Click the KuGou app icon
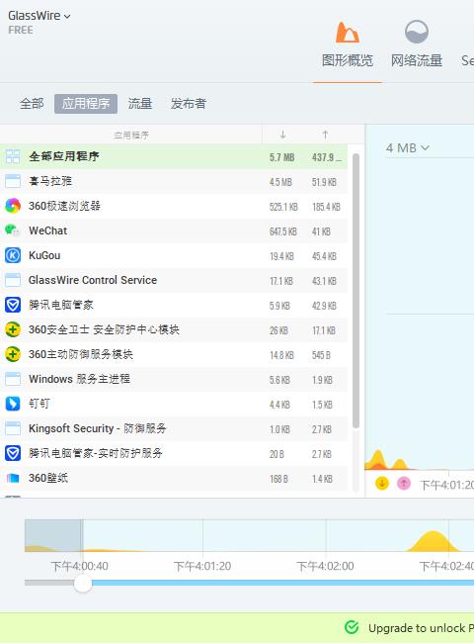 point(13,255)
